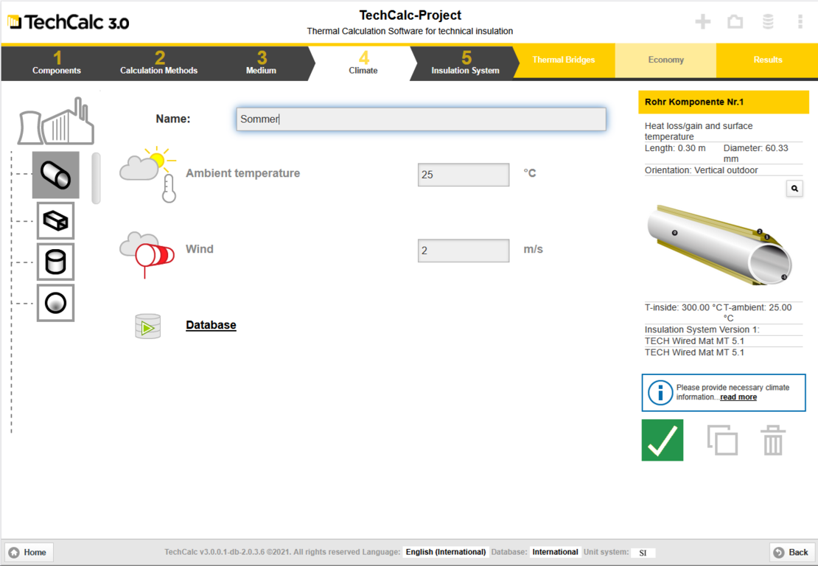Click the ambient temperature sun-cloud icon

pyautogui.click(x=148, y=175)
